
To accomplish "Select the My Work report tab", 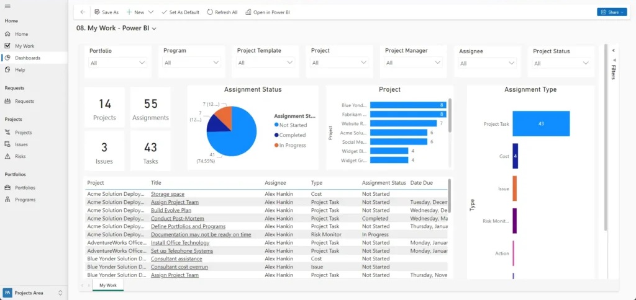I will point(108,285).
